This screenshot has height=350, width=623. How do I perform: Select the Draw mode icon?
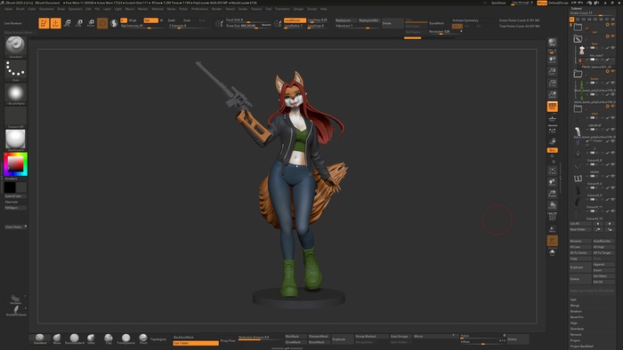pyautogui.click(x=55, y=23)
